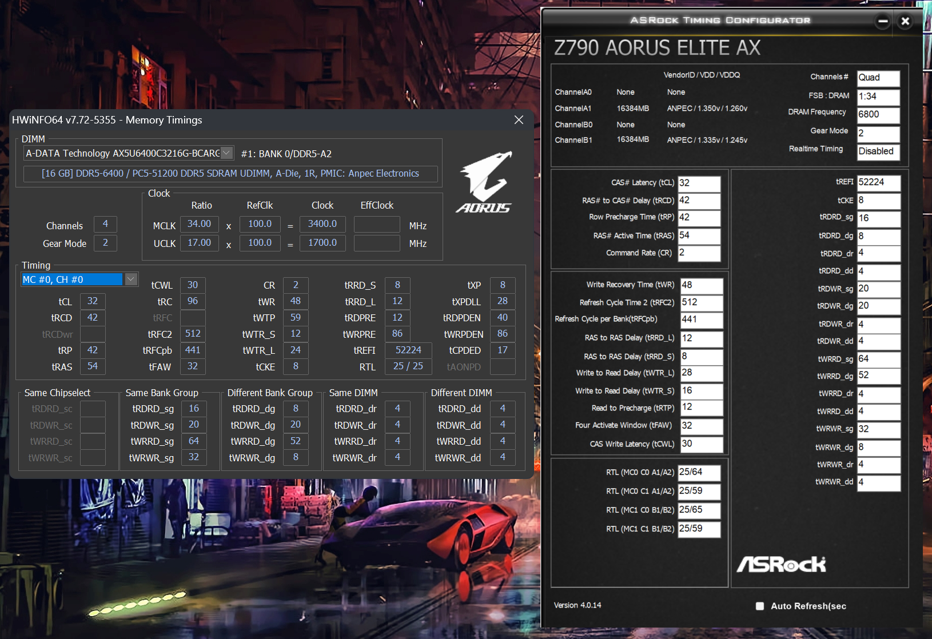Screen dimensions: 932x639
Task: Click the FSB : DRAM field in ASRock
Action: (878, 97)
